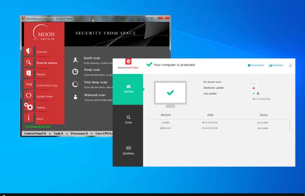This screenshot has height=196, width=305.
Task: Switch to Armadito STATUS tab
Action: (x=128, y=89)
